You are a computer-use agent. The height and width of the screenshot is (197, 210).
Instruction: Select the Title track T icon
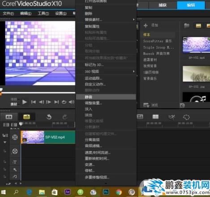(x=15, y=162)
